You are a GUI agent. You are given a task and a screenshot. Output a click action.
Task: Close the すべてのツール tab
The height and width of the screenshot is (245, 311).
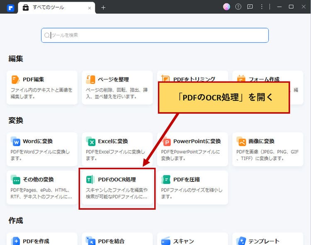90,8
